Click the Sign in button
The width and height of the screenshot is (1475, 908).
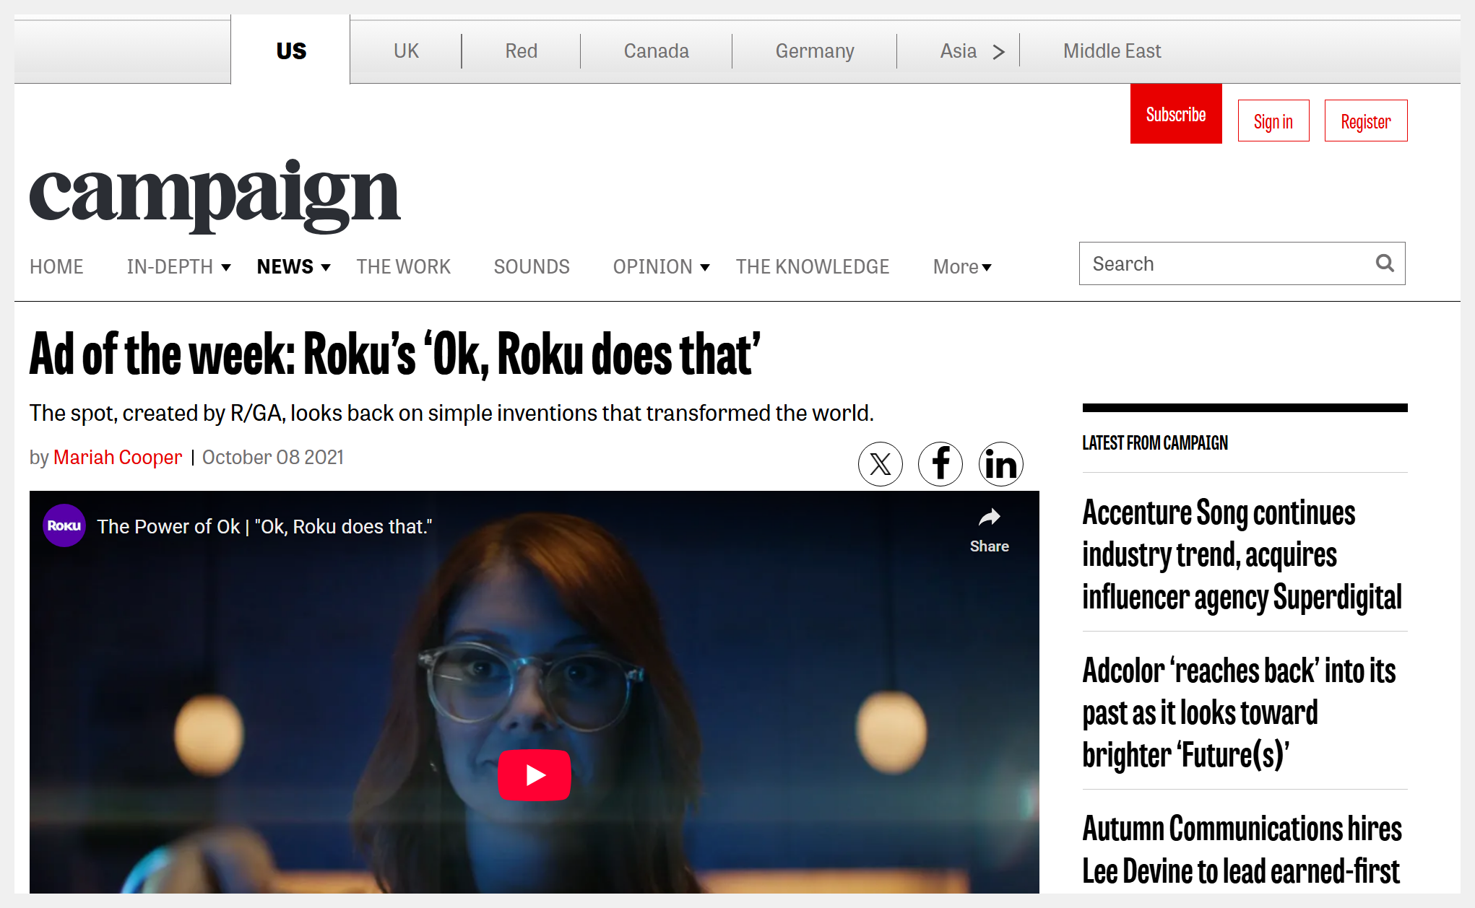click(1273, 121)
